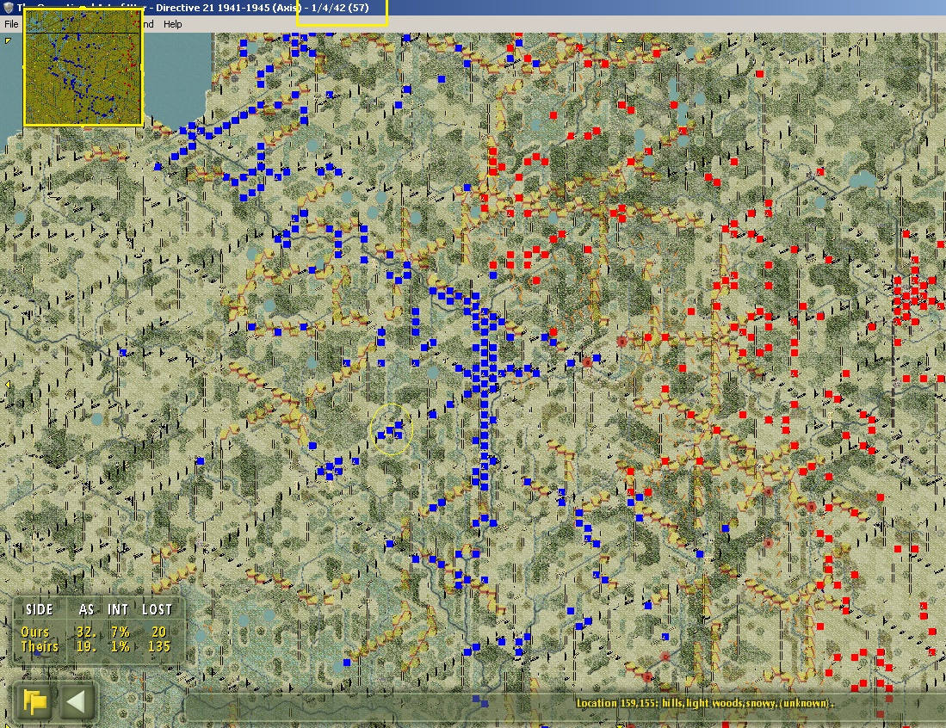The width and height of the screenshot is (946, 728).
Task: Open the Help menu
Action: [x=172, y=24]
